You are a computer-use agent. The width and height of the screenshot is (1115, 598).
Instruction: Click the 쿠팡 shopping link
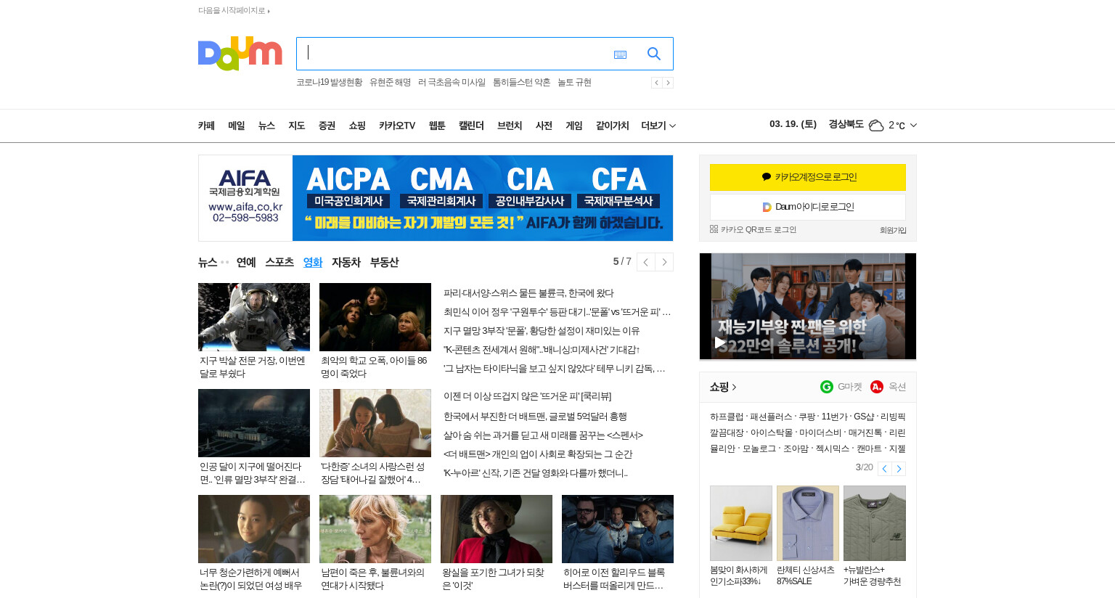click(x=806, y=417)
